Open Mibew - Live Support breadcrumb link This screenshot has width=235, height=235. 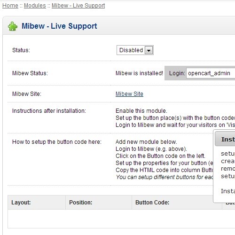pyautogui.click(x=78, y=6)
